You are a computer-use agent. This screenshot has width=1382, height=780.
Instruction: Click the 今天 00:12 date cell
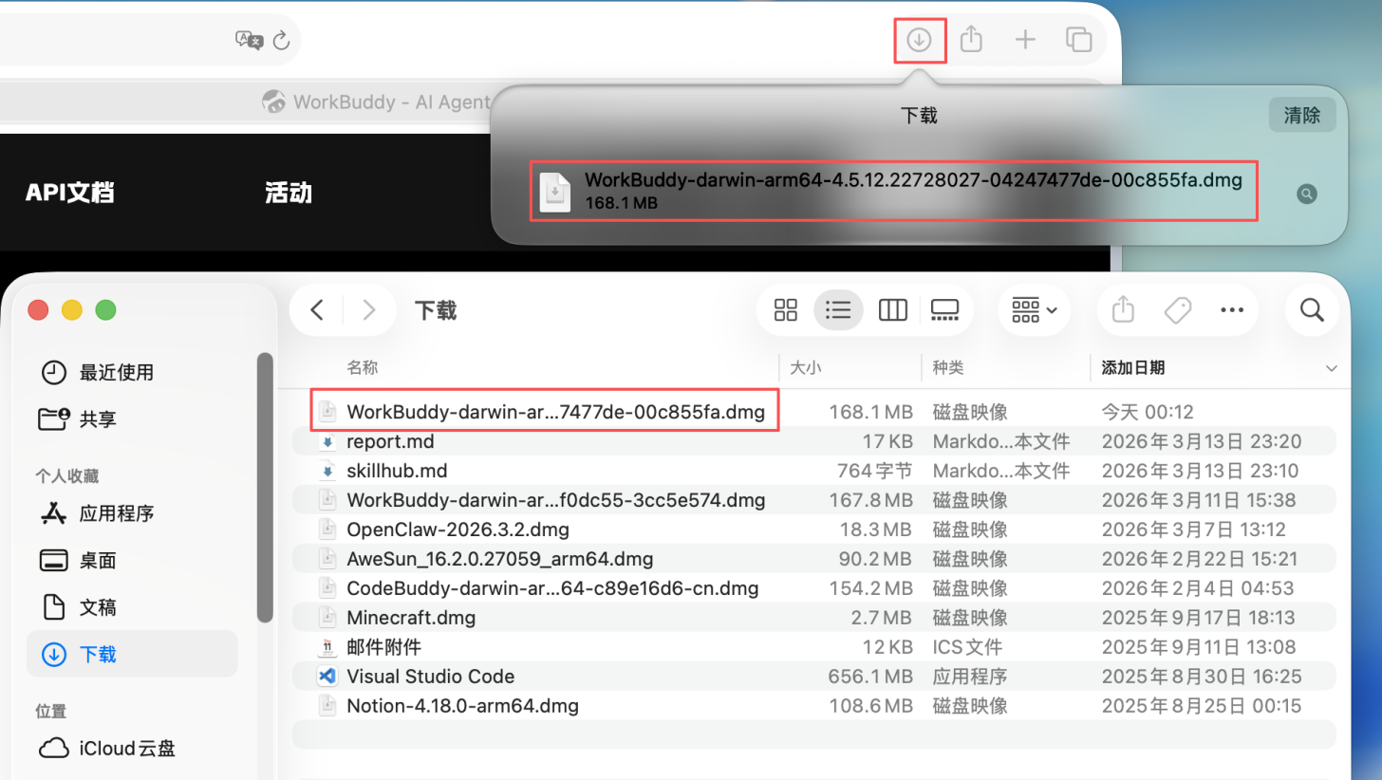click(x=1147, y=412)
